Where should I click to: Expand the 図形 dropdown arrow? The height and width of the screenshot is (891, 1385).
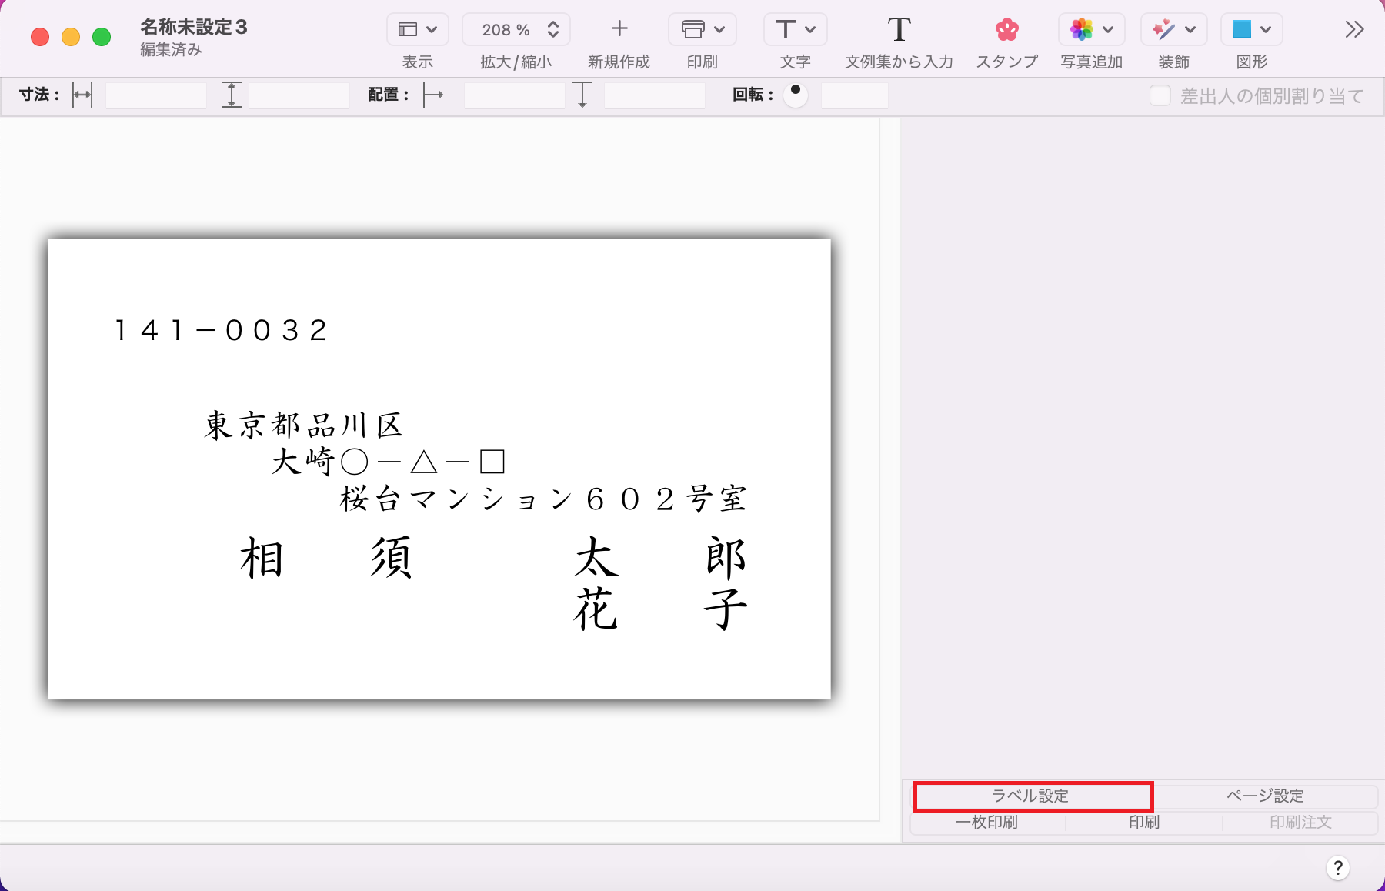point(1267,29)
